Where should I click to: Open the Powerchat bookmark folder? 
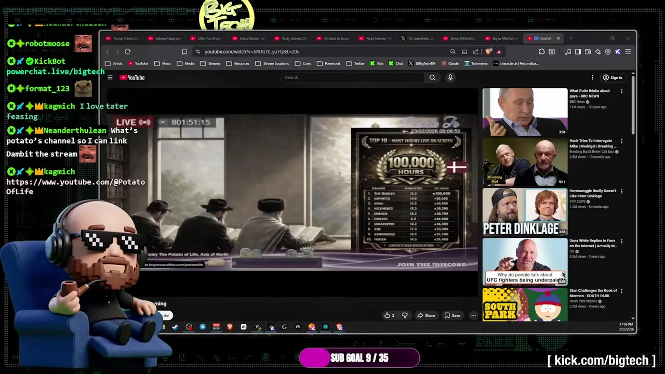(x=328, y=63)
